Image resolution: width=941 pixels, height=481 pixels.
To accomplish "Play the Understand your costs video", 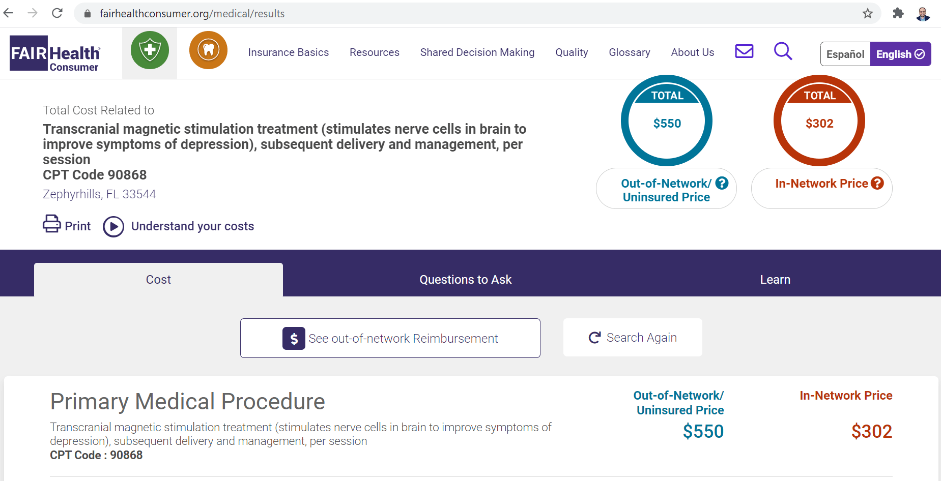I will pyautogui.click(x=113, y=227).
